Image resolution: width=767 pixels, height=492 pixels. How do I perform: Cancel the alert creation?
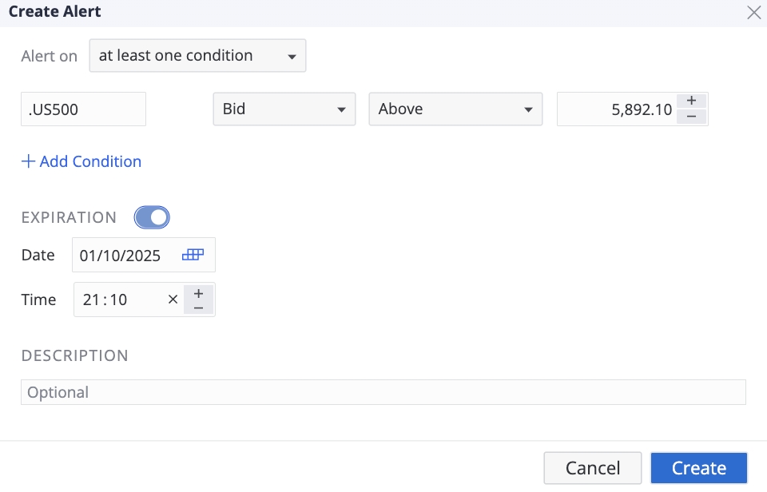(592, 468)
